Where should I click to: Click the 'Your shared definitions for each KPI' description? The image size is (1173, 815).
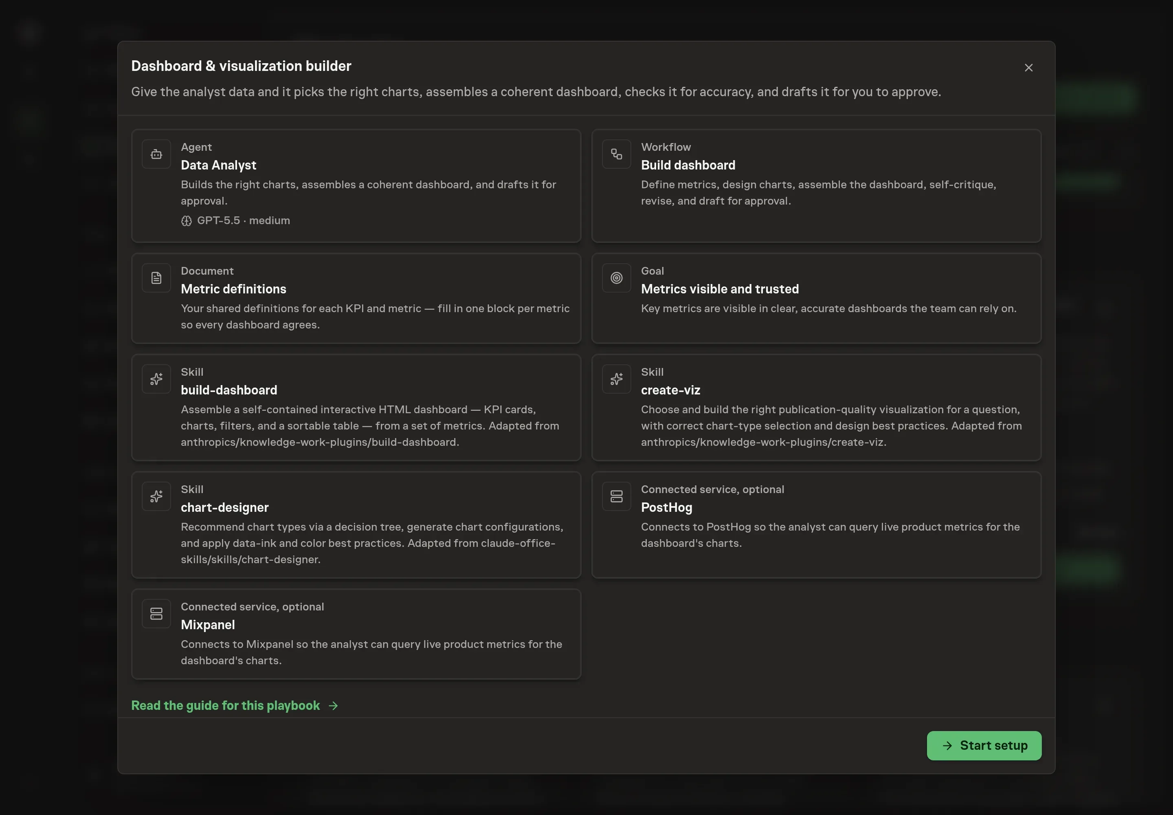pos(375,317)
